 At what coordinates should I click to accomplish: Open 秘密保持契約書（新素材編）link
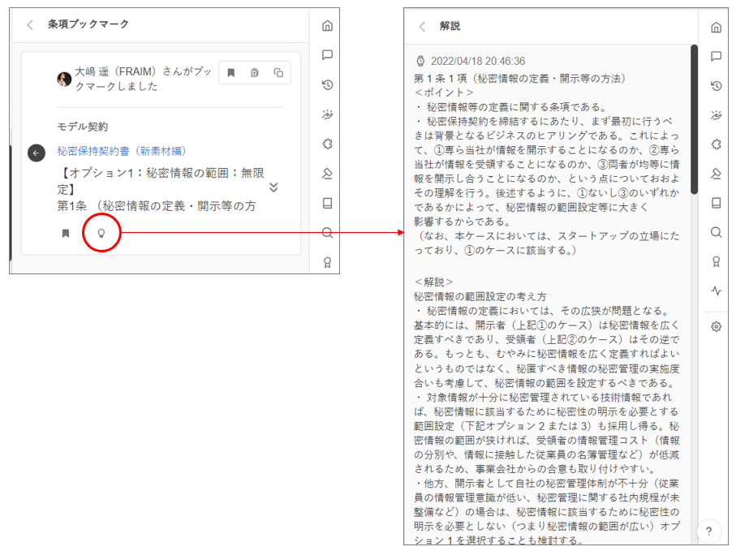click(x=122, y=151)
